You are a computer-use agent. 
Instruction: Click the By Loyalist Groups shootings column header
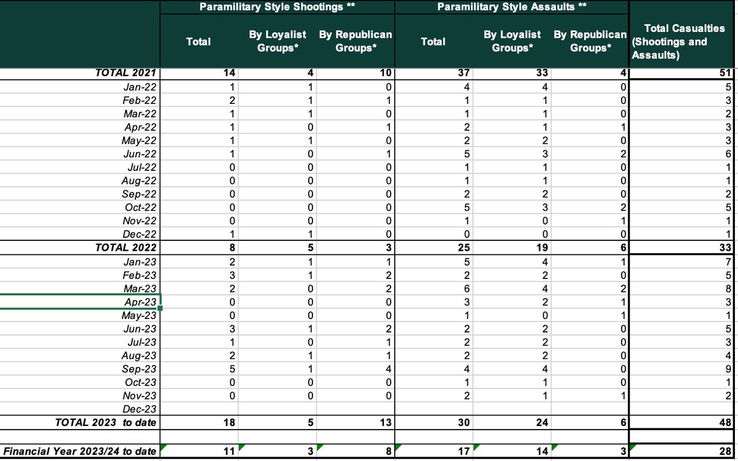pyautogui.click(x=277, y=39)
